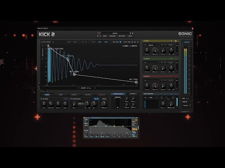The image size is (225, 168).
Task: Click the red loop icon beside preset name
Action: coord(99,33)
